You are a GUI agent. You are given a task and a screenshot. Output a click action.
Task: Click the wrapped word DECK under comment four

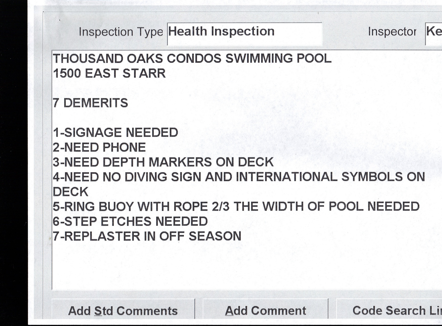71,192
